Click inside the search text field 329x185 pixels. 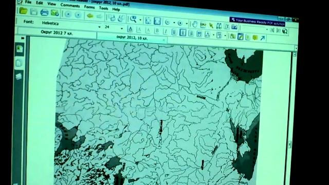tap(253, 29)
